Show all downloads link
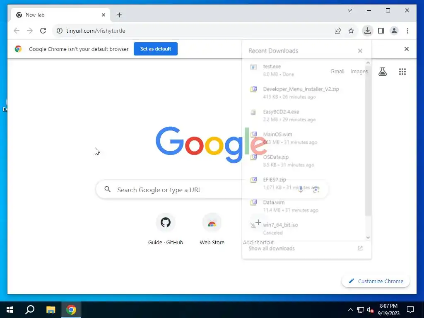The image size is (424, 318). coord(272,248)
